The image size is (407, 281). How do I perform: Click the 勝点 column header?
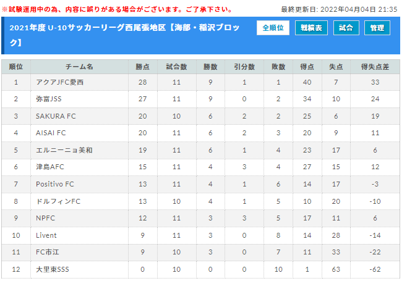(142, 67)
